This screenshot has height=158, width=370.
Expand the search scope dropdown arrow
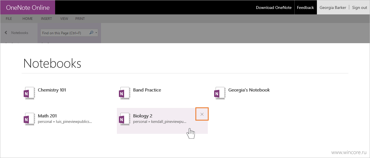tap(96, 33)
